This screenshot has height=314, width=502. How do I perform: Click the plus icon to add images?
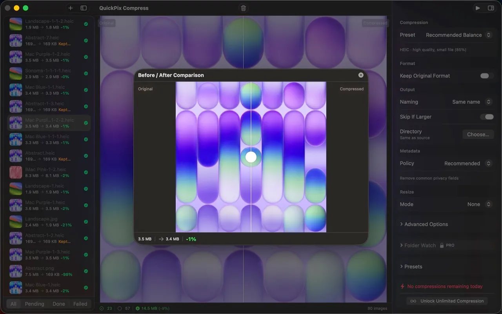pos(71,8)
